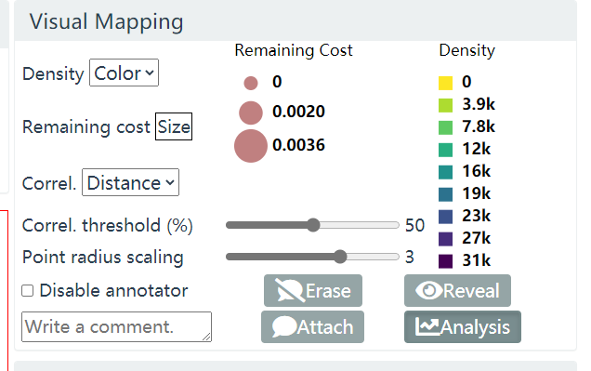This screenshot has width=591, height=371.
Task: Click the smallest remaining cost circle
Action: pos(251,83)
